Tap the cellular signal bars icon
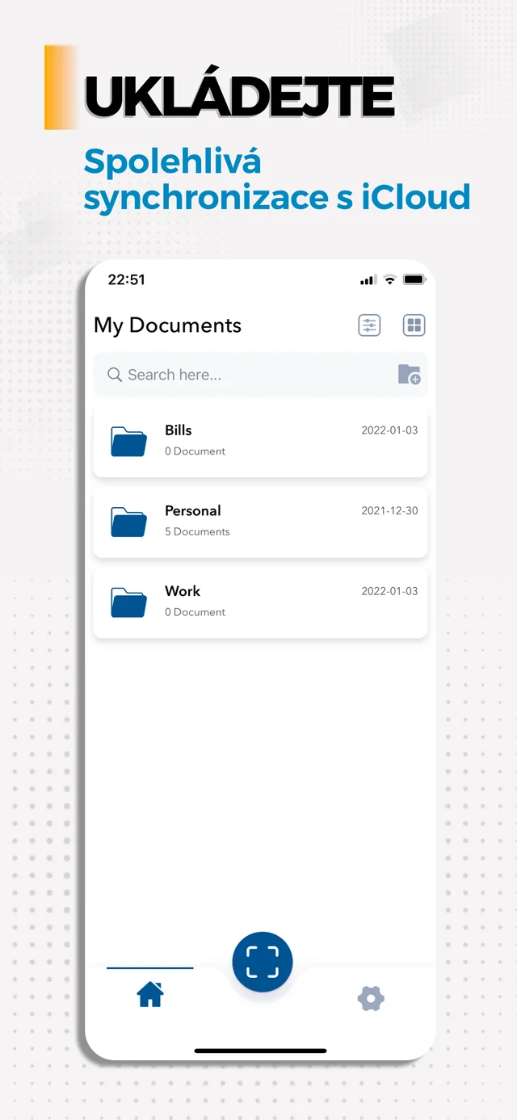517x1120 pixels. (x=368, y=280)
